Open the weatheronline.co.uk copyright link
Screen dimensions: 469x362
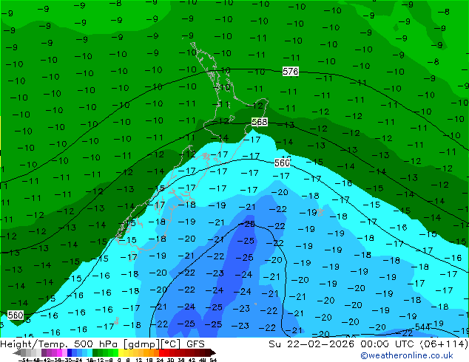407,355
